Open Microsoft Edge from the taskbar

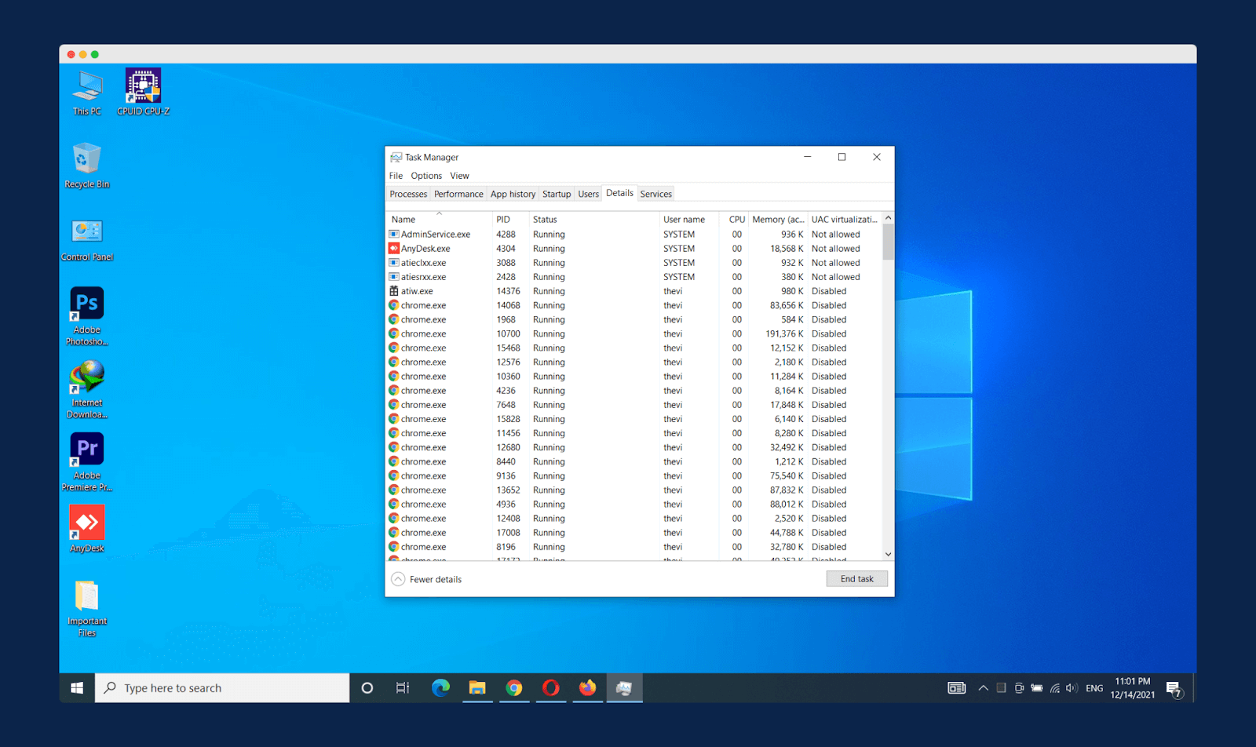coord(441,687)
